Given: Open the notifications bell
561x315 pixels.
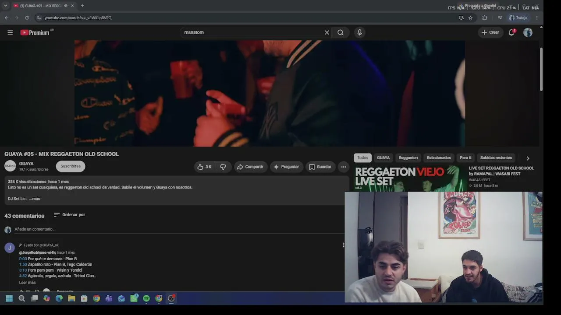Looking at the screenshot, I should pyautogui.click(x=511, y=32).
